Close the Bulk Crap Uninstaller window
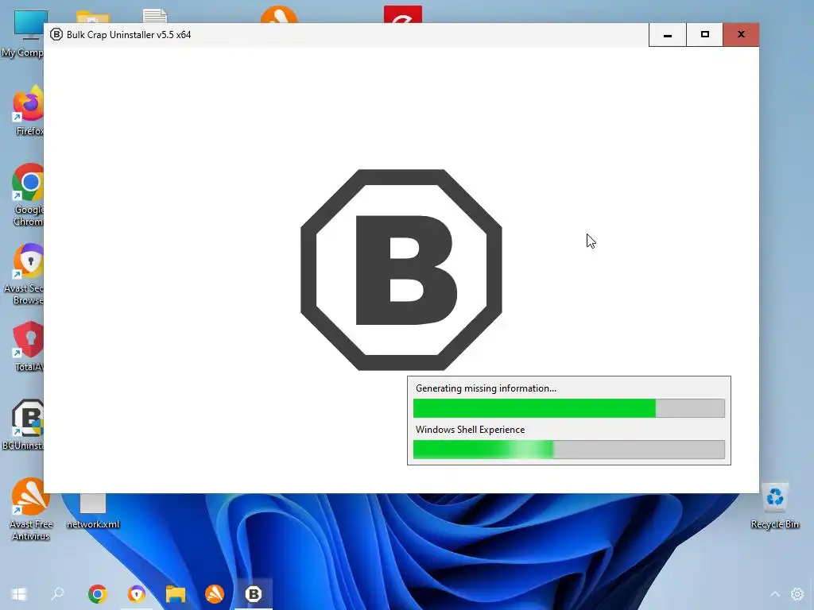814x610 pixels. click(x=741, y=35)
